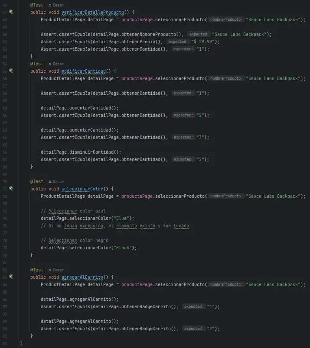Viewport: 310px width, 348px height.
Task: Run the verificarDetalleProducto test gutter icon
Action: point(11,12)
